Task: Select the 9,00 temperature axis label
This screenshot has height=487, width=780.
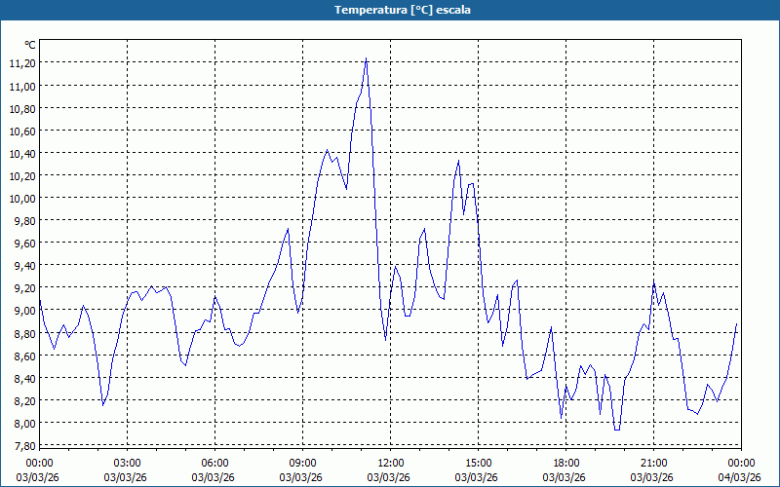Action: coord(23,311)
